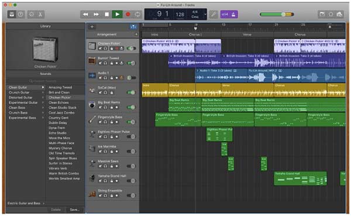
Task: Add a new track with plus button
Action: tap(92, 27)
